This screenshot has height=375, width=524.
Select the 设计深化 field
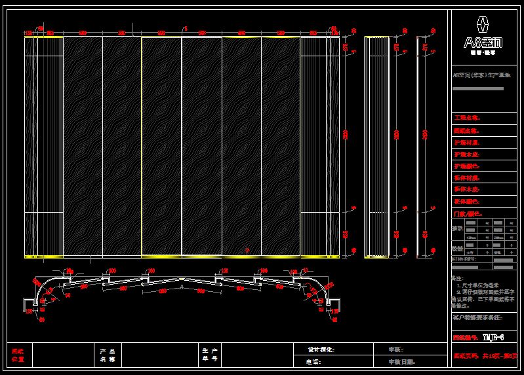pyautogui.click(x=321, y=349)
